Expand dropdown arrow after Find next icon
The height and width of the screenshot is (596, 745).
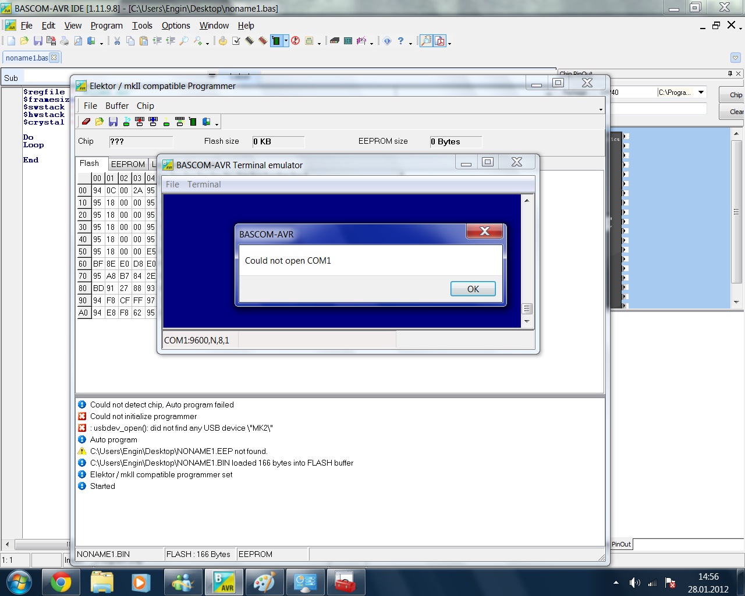tap(207, 42)
